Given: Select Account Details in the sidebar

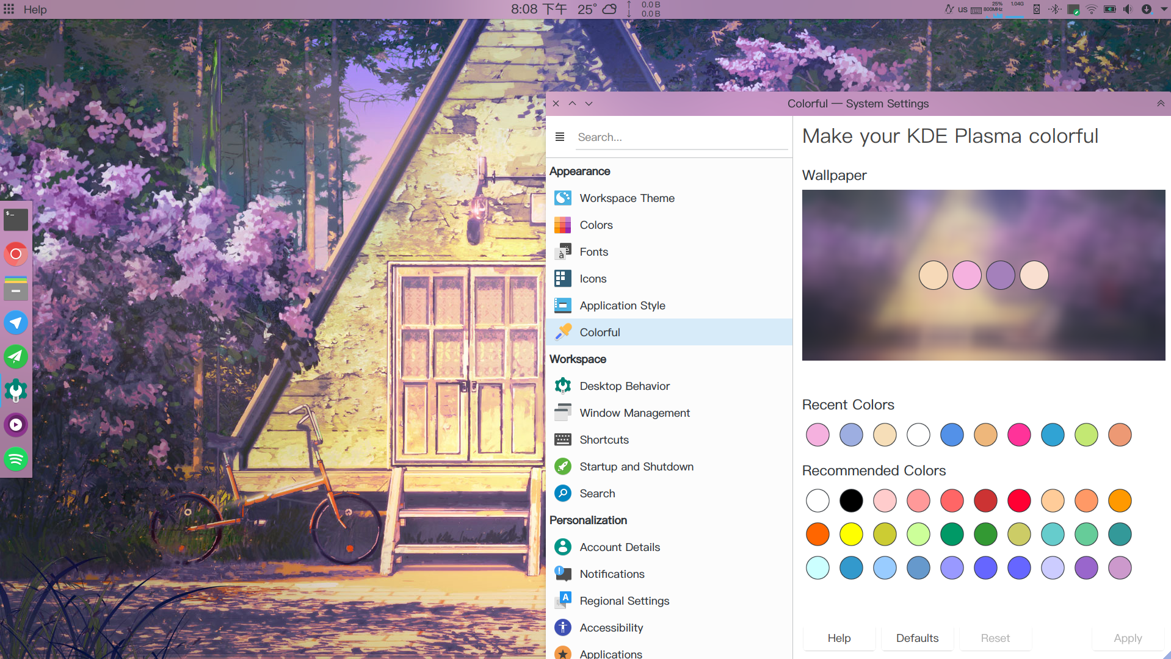Looking at the screenshot, I should [669, 547].
